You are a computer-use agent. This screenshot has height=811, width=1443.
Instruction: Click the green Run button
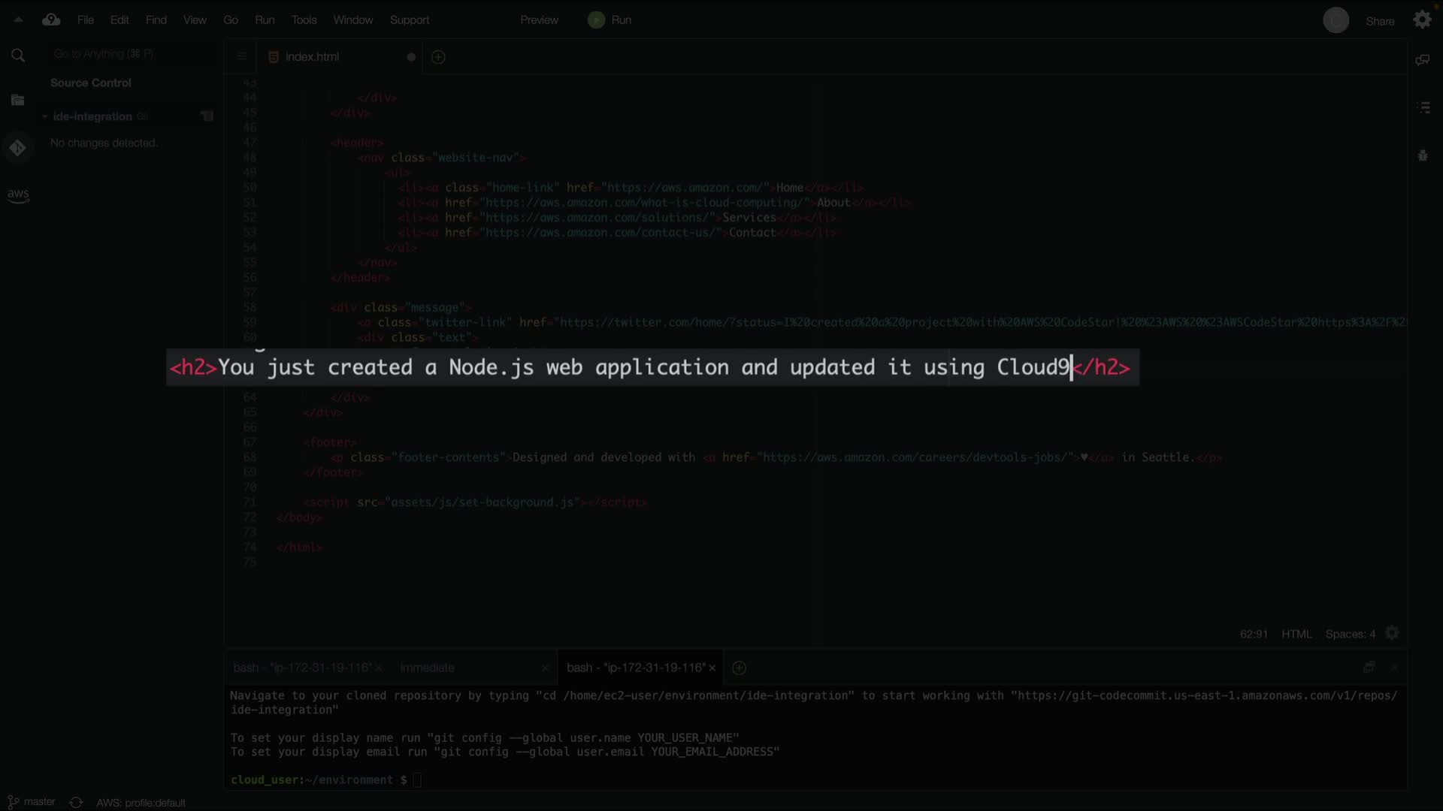click(x=610, y=20)
